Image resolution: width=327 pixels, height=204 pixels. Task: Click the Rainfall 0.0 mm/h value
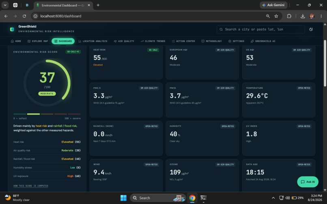click(x=103, y=134)
